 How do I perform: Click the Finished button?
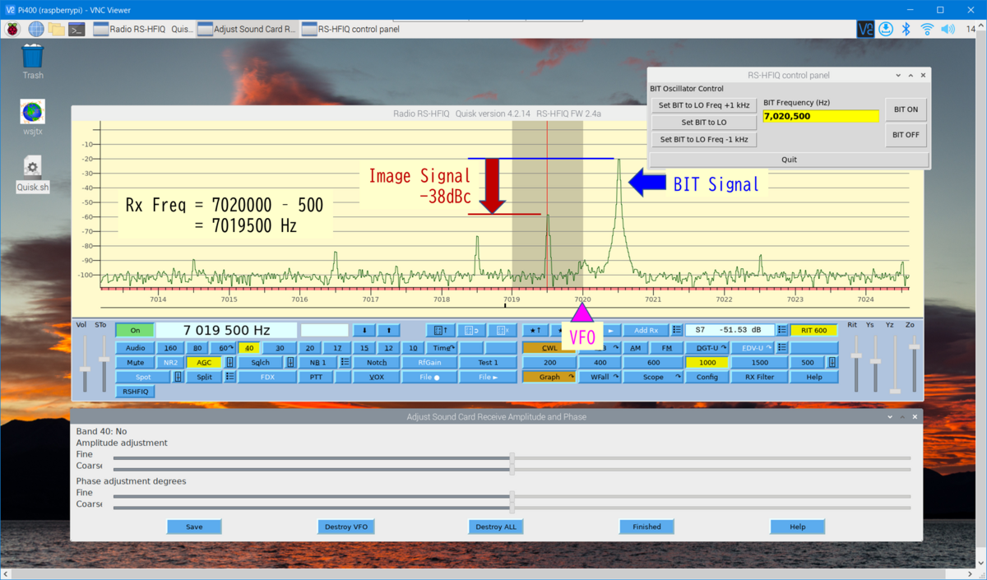[646, 527]
